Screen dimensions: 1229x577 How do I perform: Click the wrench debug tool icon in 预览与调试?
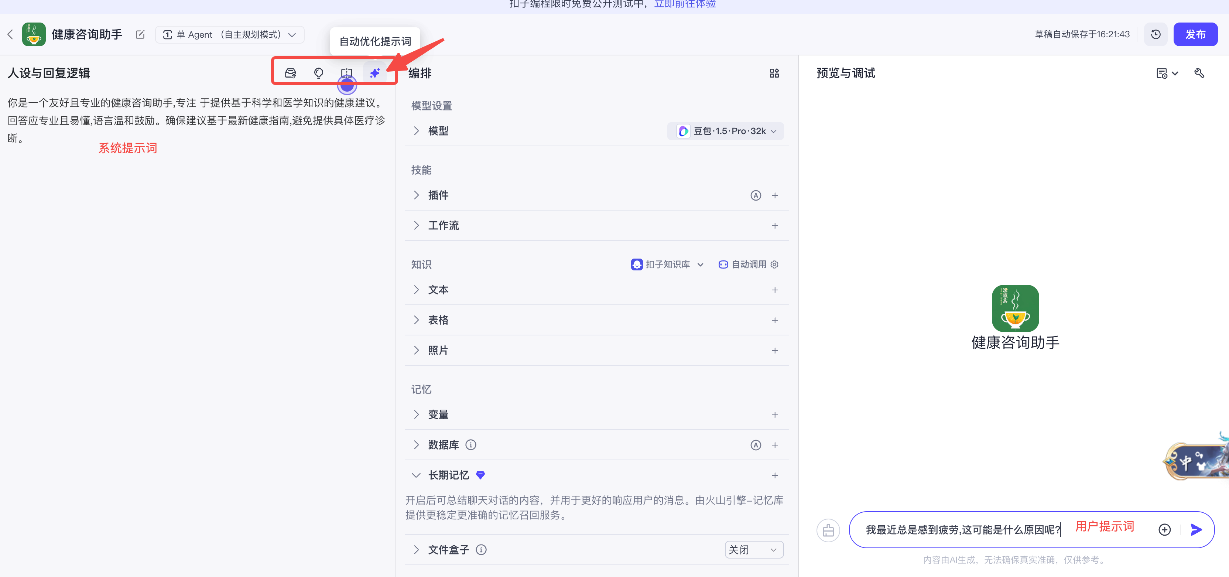click(1199, 73)
